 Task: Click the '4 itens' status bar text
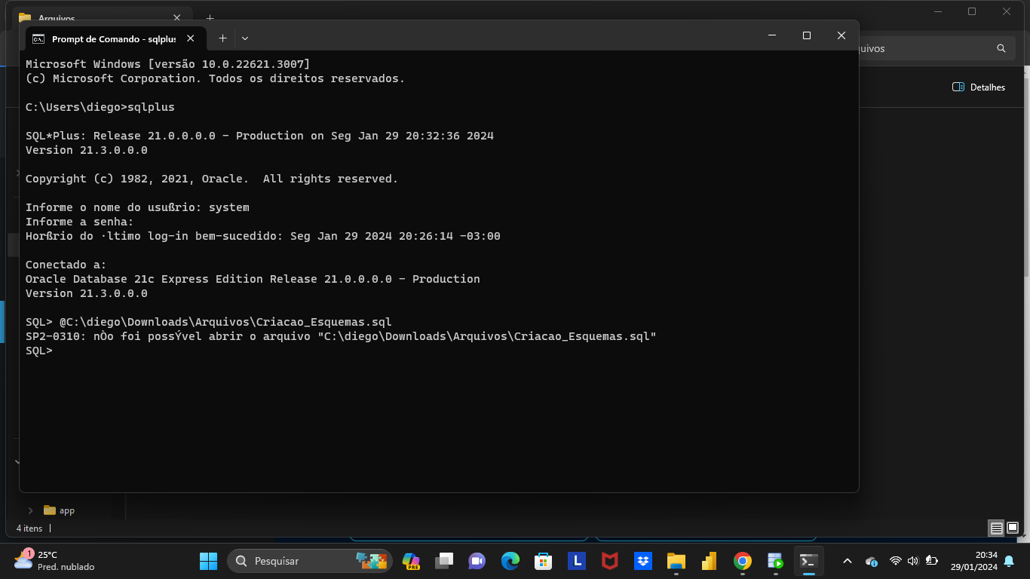tap(29, 528)
